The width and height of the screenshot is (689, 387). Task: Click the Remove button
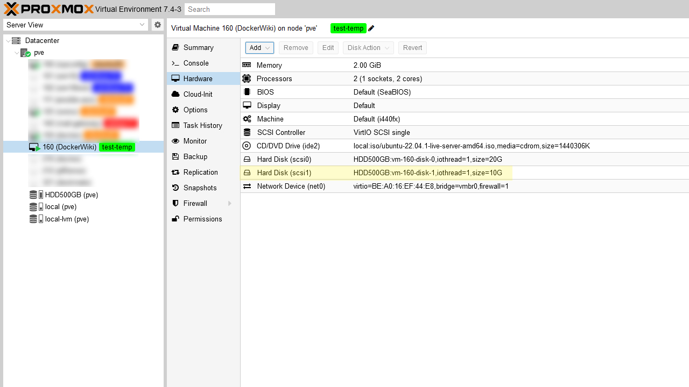pyautogui.click(x=296, y=48)
